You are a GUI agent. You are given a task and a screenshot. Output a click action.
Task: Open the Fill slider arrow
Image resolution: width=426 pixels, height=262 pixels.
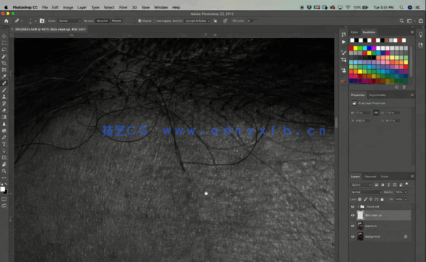[x=405, y=199]
